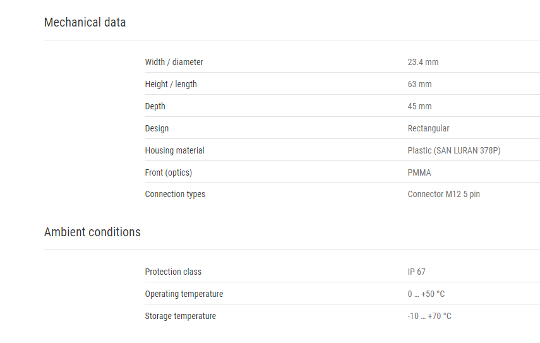Select the Height / length row label
The height and width of the screenshot is (343, 540).
(x=171, y=85)
